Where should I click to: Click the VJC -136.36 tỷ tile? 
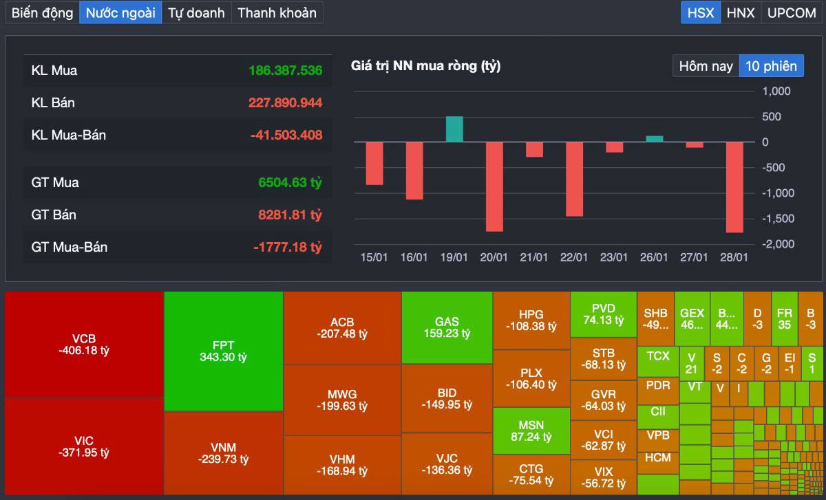click(447, 464)
